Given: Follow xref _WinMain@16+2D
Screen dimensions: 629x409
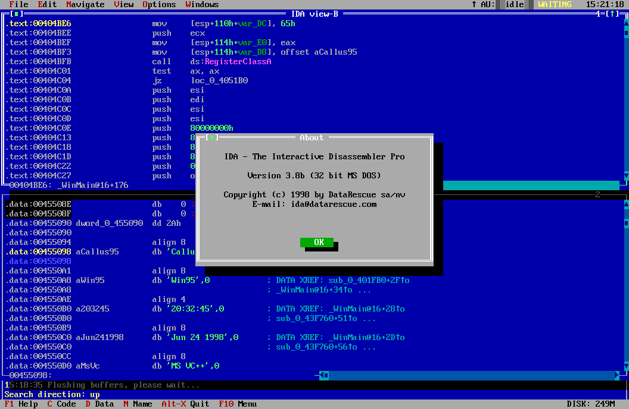Looking at the screenshot, I should pos(366,337).
